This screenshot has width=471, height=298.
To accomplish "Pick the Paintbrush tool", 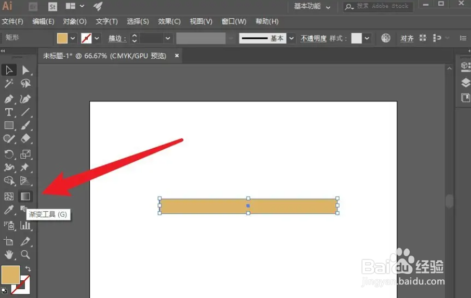I will click(25, 125).
